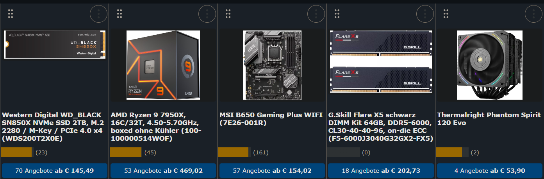Open the three-dot menu on the WD_BLACK SSD card
The height and width of the screenshot is (179, 544).
98,14
